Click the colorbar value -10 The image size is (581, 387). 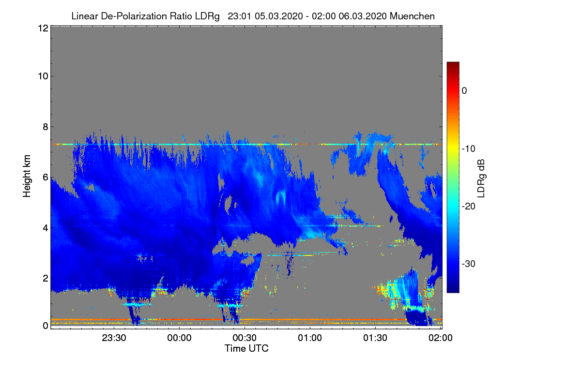pyautogui.click(x=468, y=149)
